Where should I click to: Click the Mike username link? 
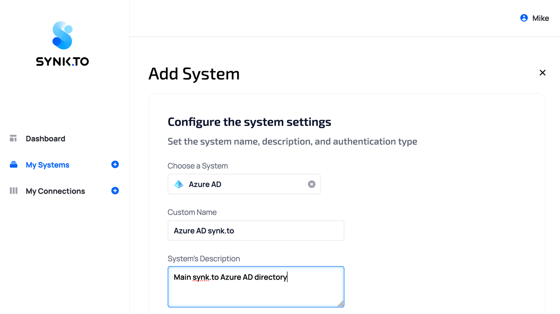tap(540, 18)
